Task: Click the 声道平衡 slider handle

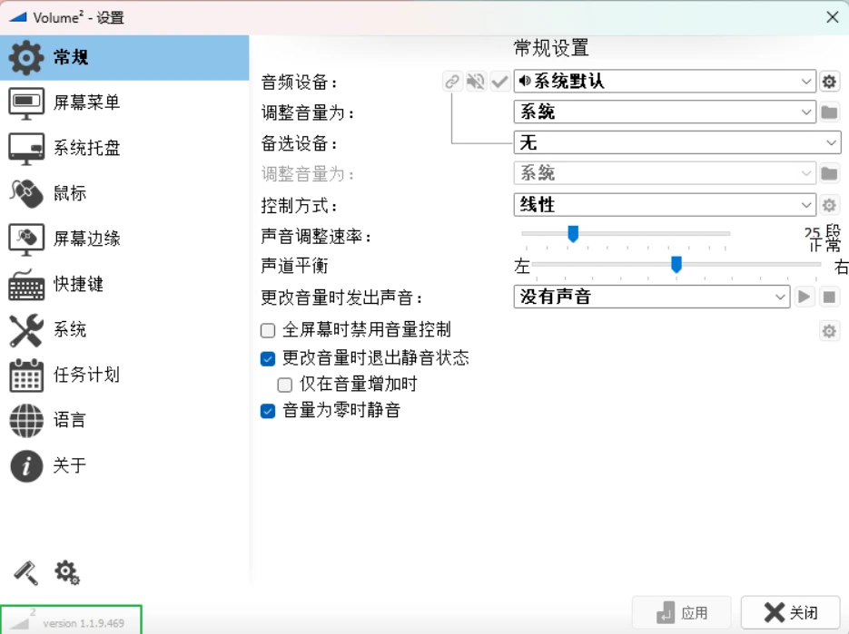Action: (676, 264)
